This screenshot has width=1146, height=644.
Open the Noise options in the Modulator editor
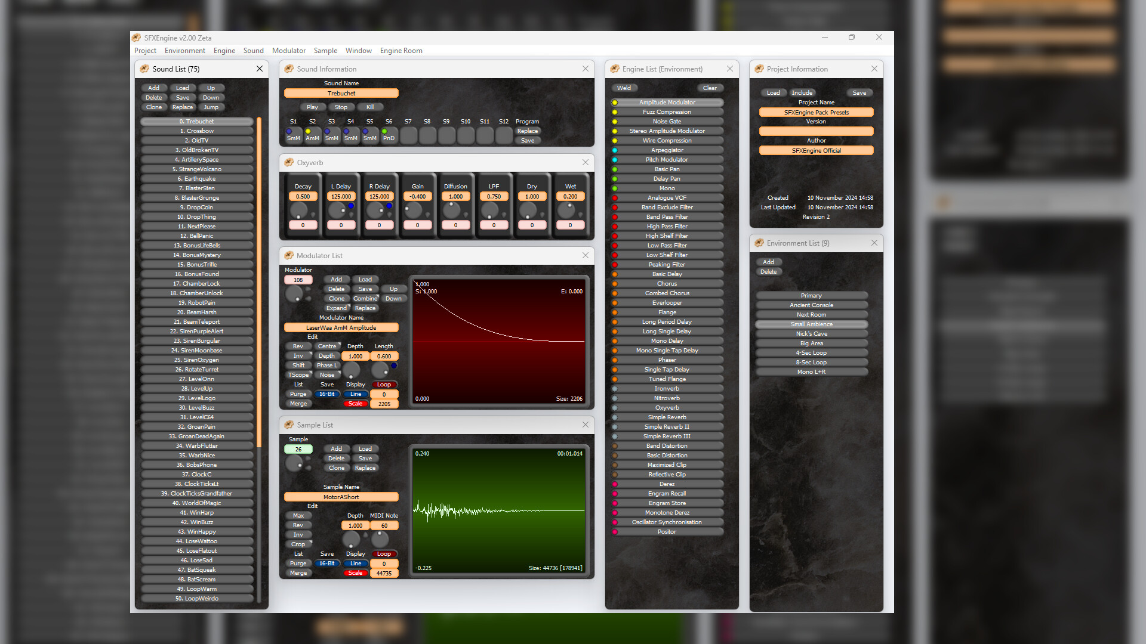(327, 374)
